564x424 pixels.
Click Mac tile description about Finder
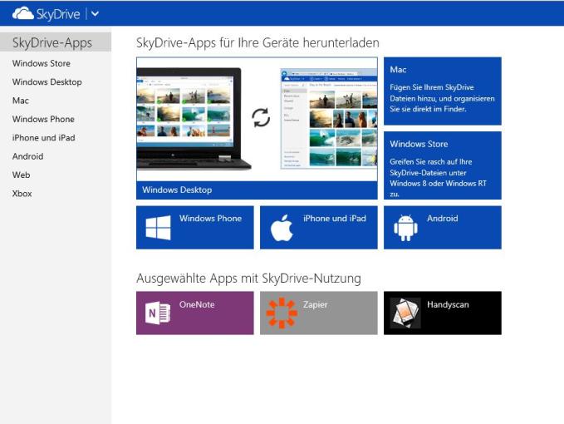[x=442, y=98]
